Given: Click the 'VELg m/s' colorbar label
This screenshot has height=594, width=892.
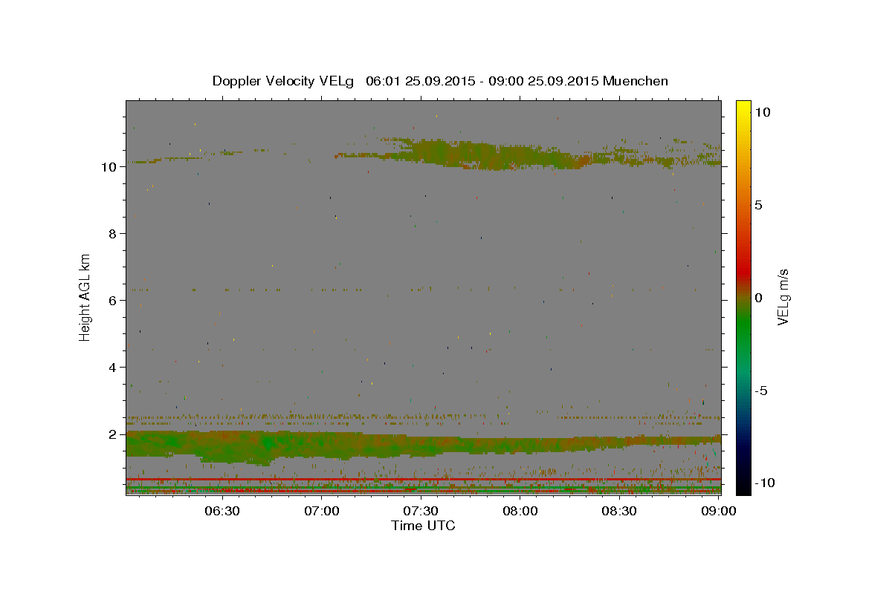Looking at the screenshot, I should 782,296.
